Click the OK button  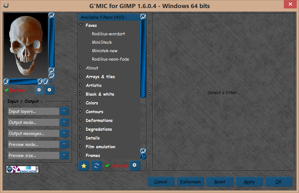point(279,182)
